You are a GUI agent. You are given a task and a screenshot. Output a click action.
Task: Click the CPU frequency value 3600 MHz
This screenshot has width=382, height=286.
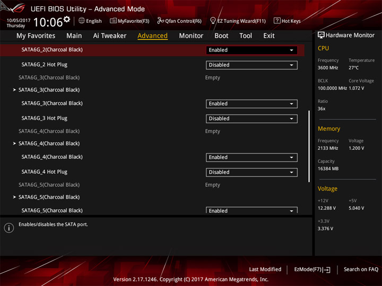click(x=328, y=68)
